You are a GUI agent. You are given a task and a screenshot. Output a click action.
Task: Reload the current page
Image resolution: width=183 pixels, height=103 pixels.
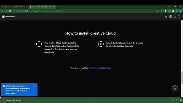tap(10, 11)
